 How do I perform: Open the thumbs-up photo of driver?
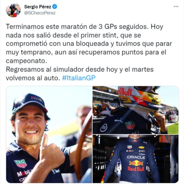pyautogui.click(x=49, y=134)
